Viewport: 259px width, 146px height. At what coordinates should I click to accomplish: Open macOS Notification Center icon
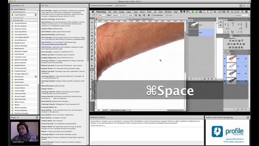246,12
